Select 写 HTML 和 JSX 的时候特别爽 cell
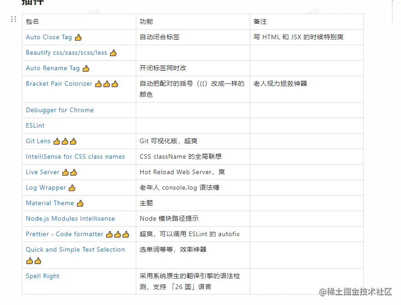The image size is (401, 305). (307, 37)
